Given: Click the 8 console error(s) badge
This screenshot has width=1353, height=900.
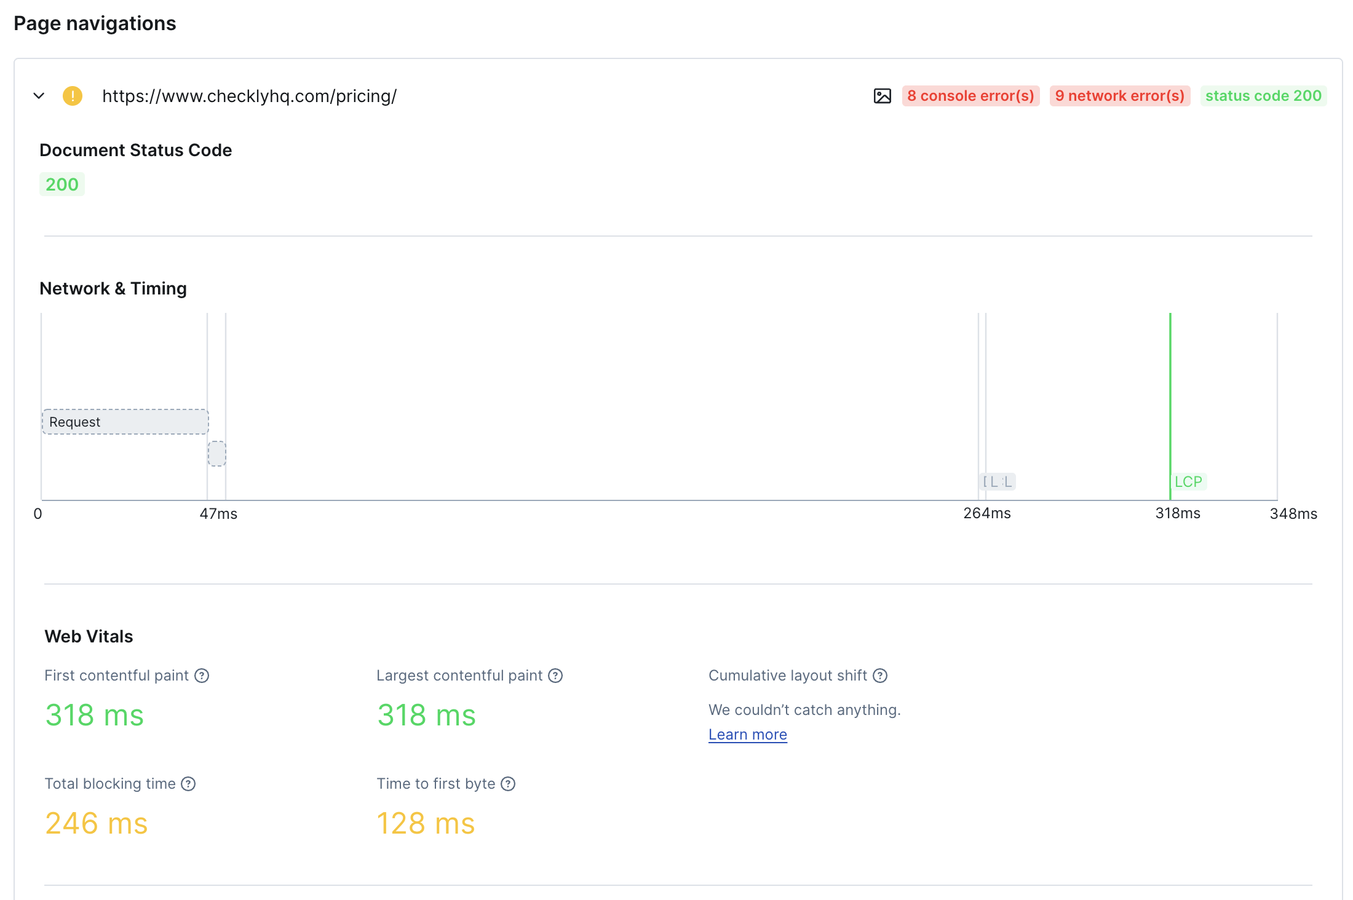Looking at the screenshot, I should pos(970,96).
